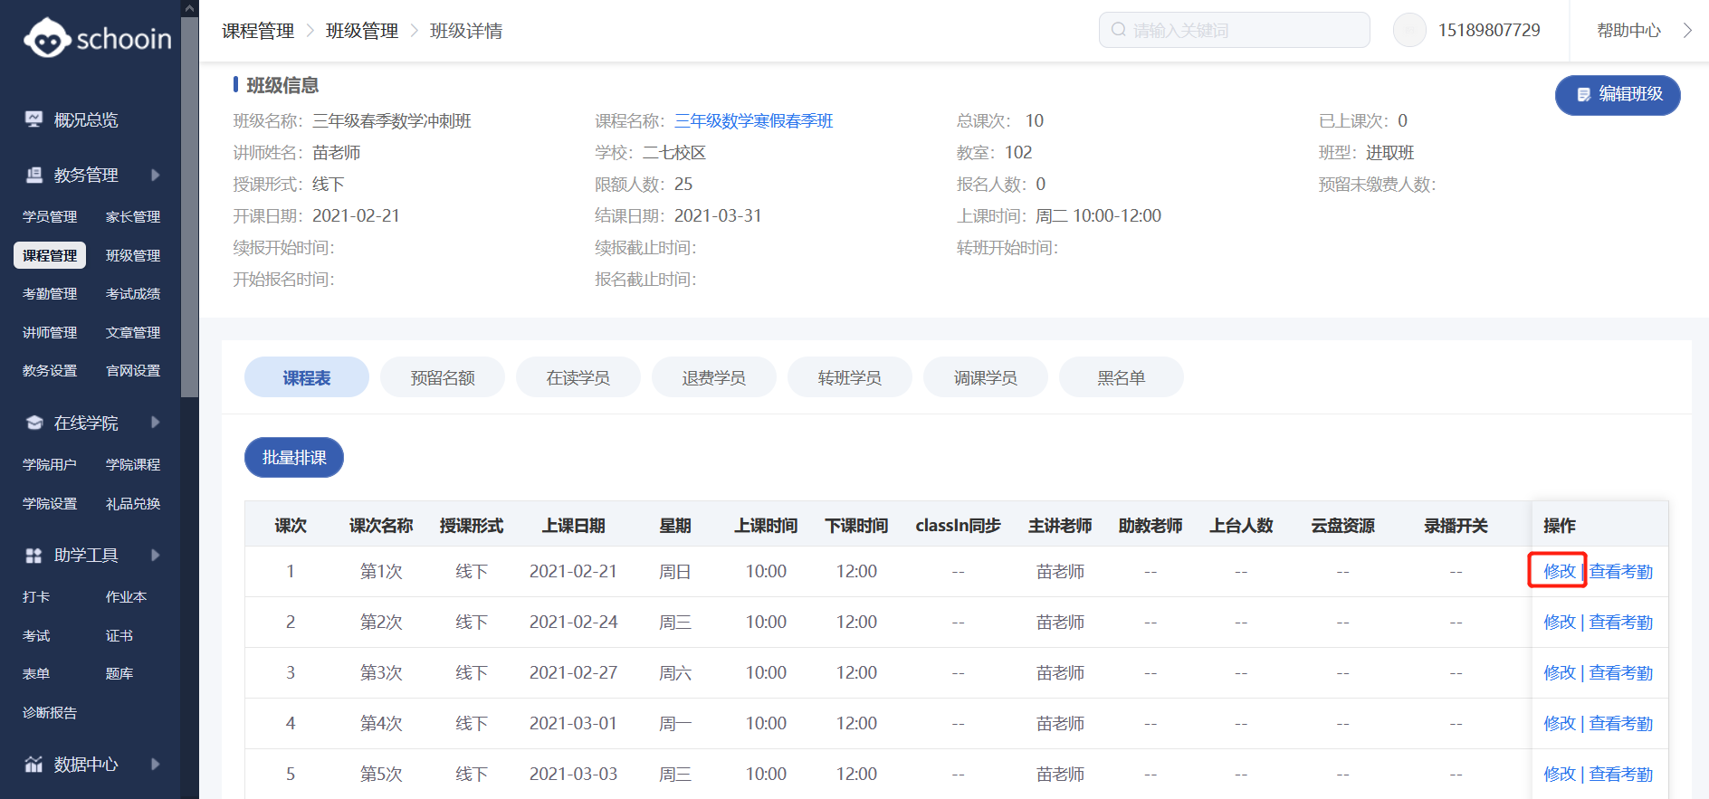Open 诊断报告 in the sidebar

[50, 713]
